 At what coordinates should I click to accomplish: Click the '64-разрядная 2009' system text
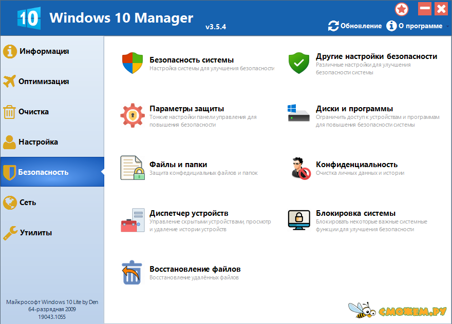[x=52, y=309]
